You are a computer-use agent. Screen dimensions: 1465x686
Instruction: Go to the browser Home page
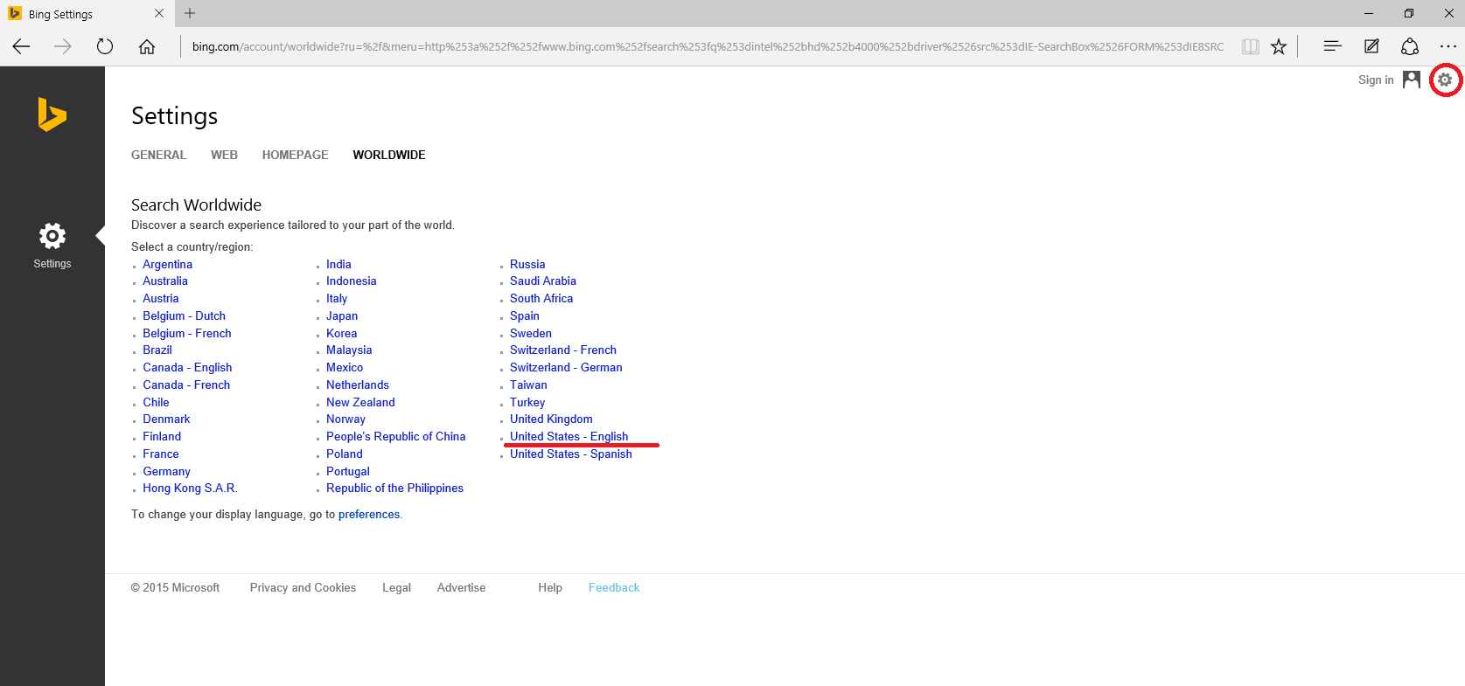[x=147, y=46]
